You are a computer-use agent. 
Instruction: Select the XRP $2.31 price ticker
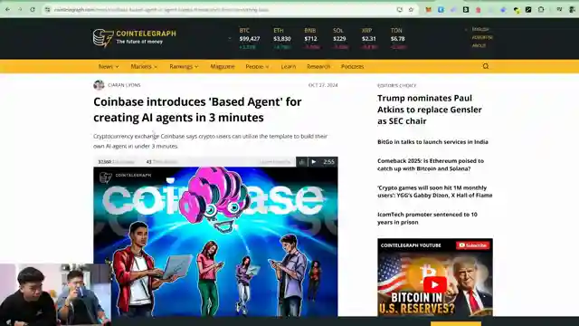click(369, 38)
